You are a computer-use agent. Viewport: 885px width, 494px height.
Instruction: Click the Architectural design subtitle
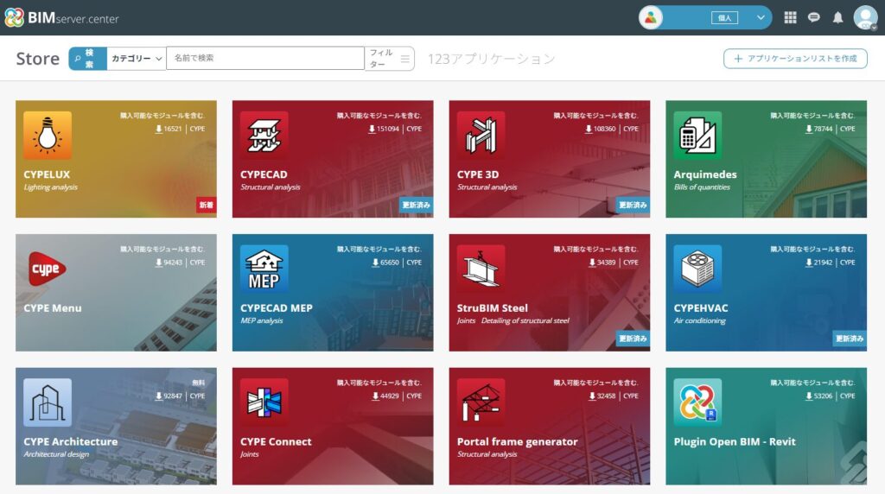[x=56, y=454]
